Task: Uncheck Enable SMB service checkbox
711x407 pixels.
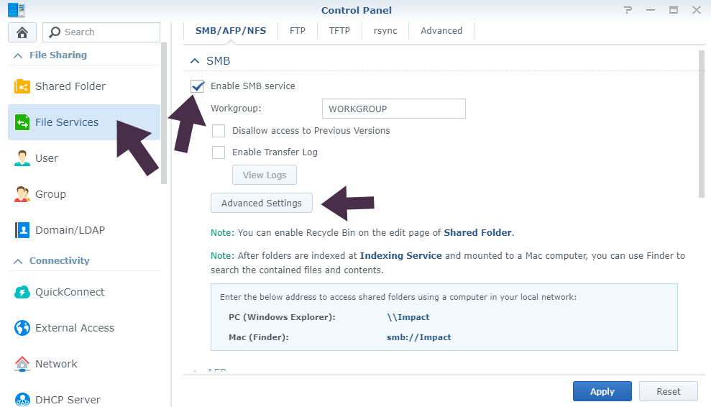Action: point(198,86)
